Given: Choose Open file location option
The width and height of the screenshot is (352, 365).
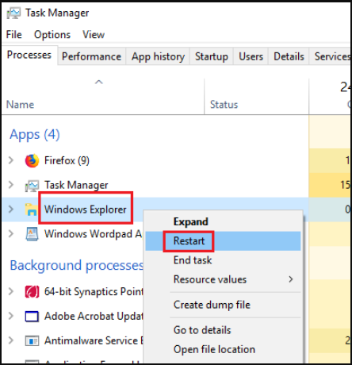Looking at the screenshot, I should click(x=224, y=349).
